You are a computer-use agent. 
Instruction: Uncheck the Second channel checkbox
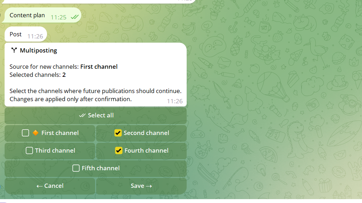click(x=118, y=133)
